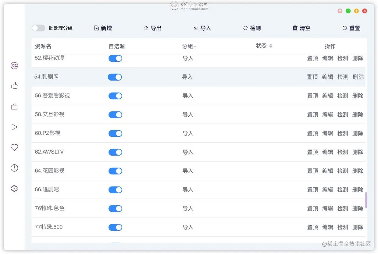
Task: Click the 新增 add button
Action: (x=103, y=28)
